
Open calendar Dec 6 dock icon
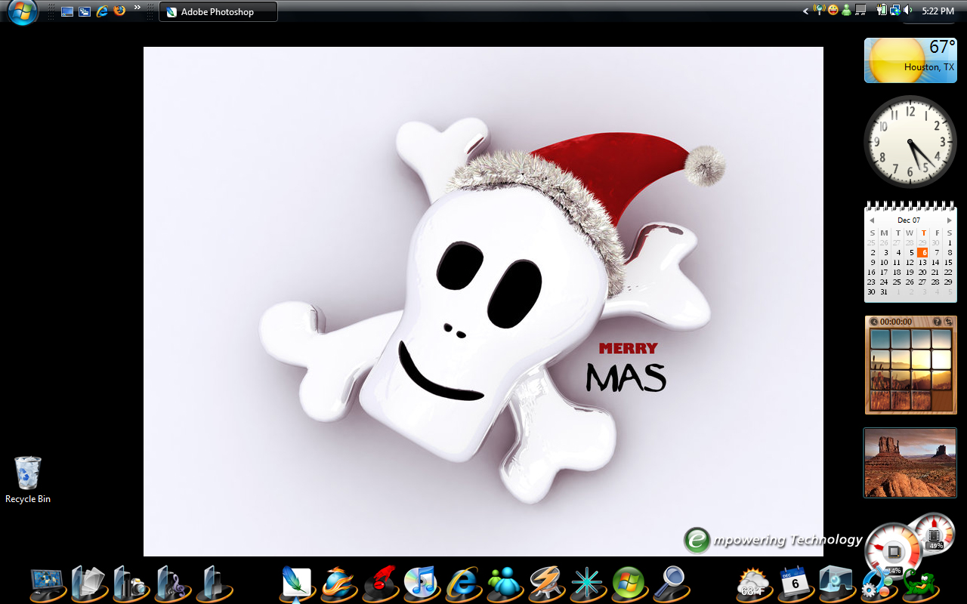pyautogui.click(x=795, y=583)
